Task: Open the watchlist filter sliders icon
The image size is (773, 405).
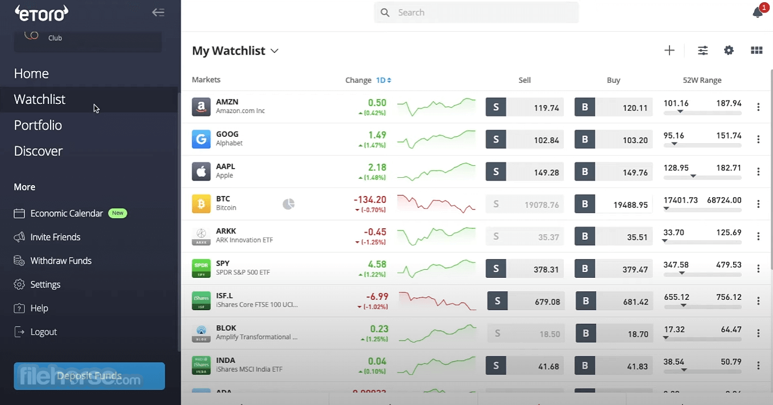Action: [x=703, y=51]
